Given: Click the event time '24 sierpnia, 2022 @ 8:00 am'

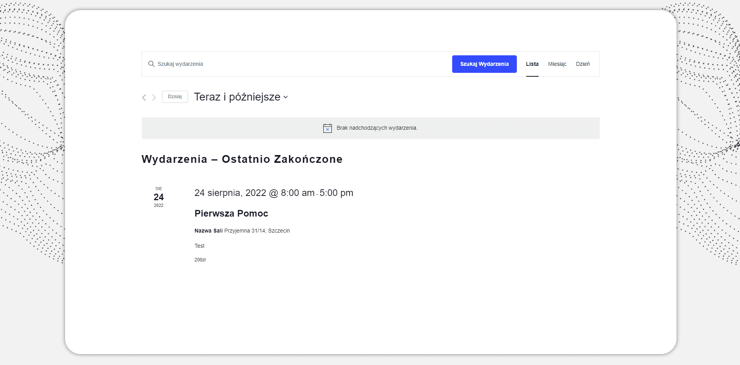Looking at the screenshot, I should click(254, 193).
